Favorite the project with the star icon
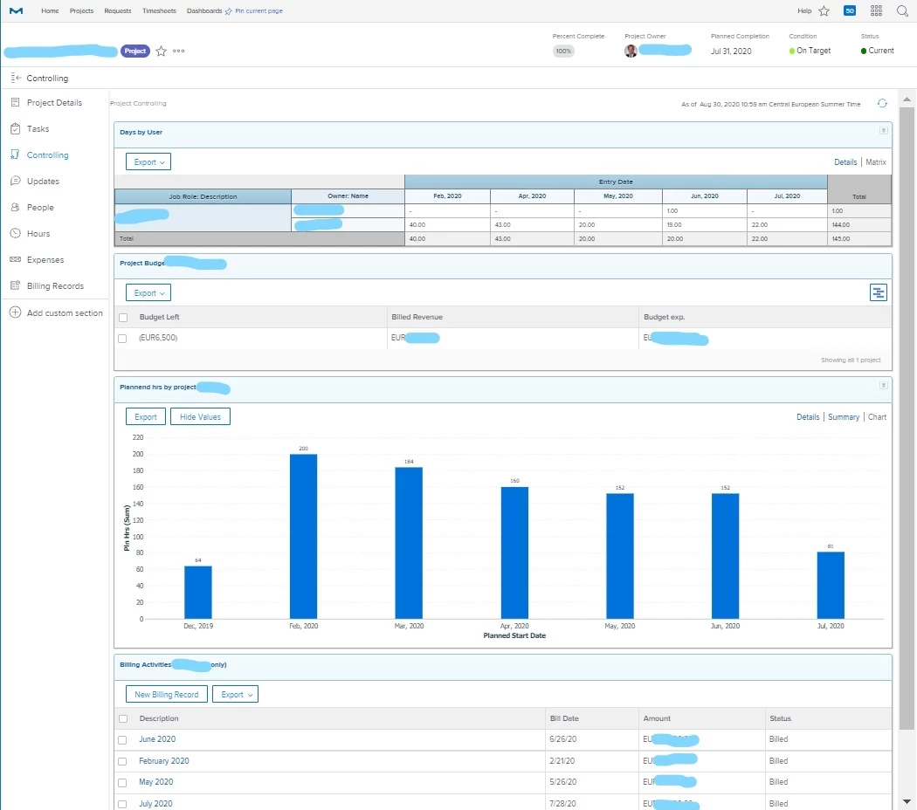The image size is (917, 810). click(162, 51)
